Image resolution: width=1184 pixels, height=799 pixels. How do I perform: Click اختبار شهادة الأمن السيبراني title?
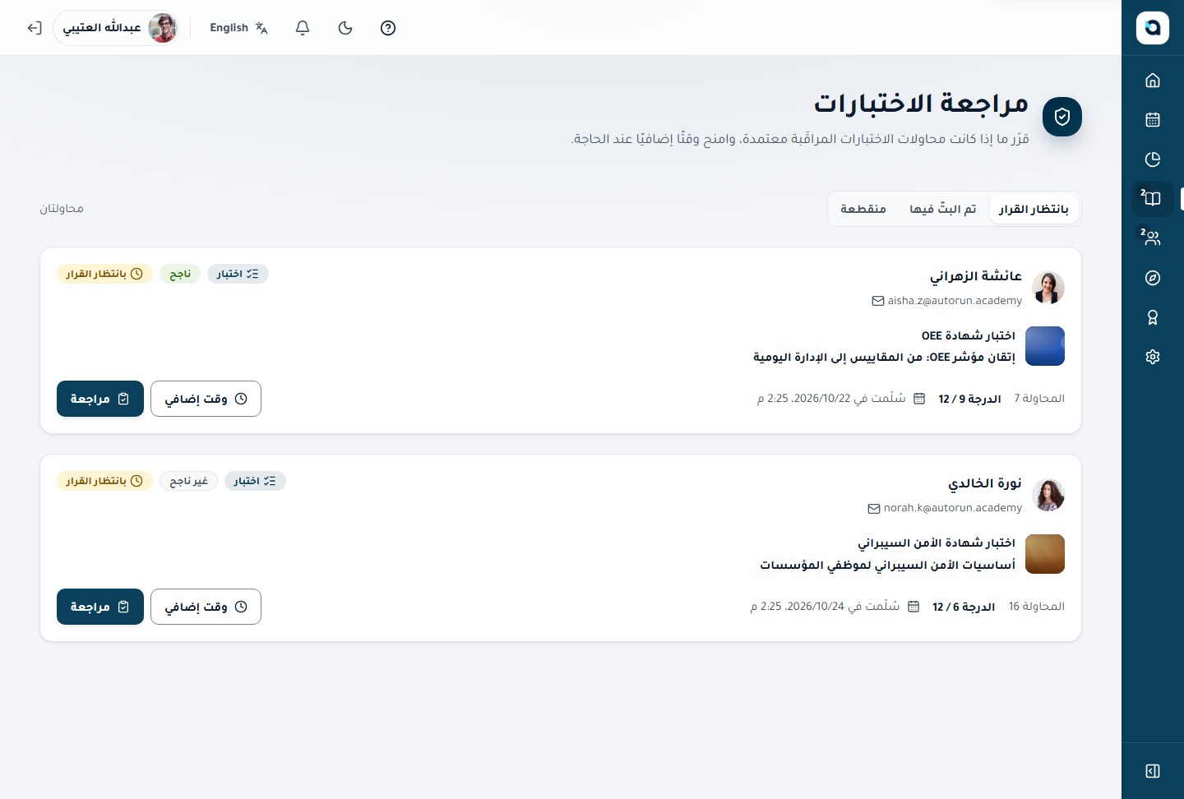click(937, 543)
